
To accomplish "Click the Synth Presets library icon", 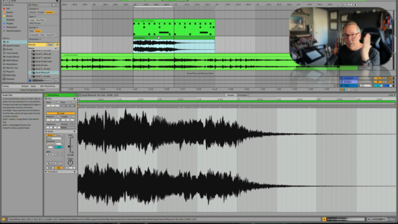I will point(4,45).
